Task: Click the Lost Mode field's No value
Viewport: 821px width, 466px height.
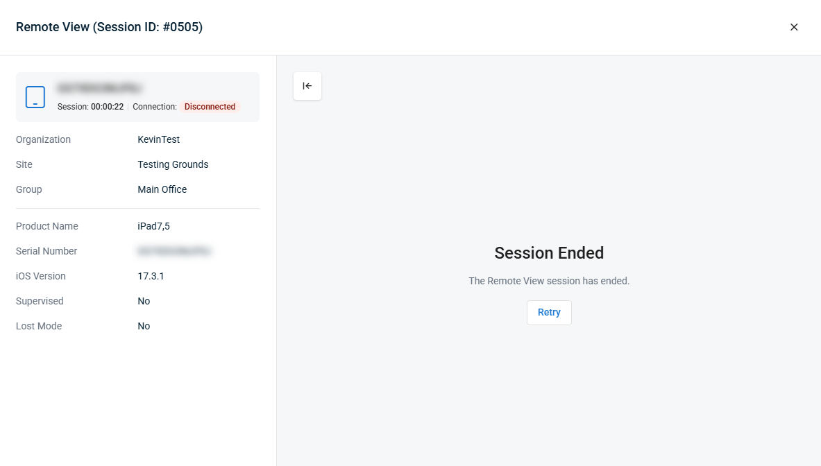Action: pos(144,326)
